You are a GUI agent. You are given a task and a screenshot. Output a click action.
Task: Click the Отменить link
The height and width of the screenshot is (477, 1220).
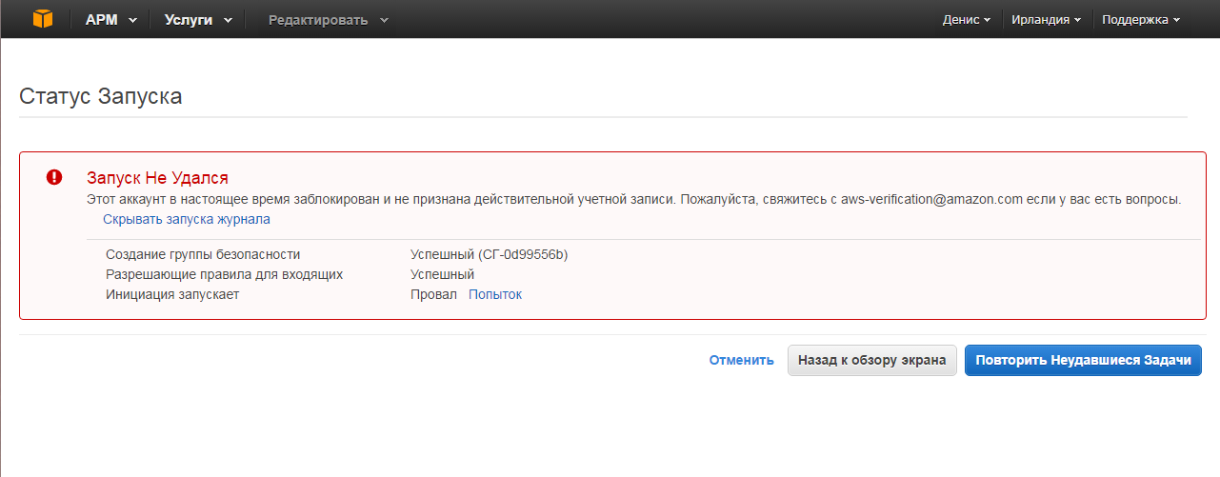[x=741, y=360]
